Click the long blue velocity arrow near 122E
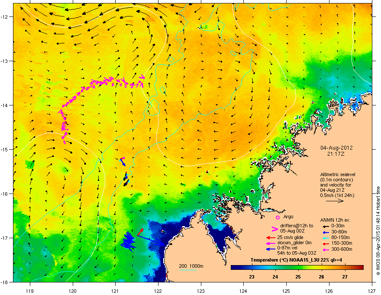Screen dimensions: 381x295 (x=152, y=240)
